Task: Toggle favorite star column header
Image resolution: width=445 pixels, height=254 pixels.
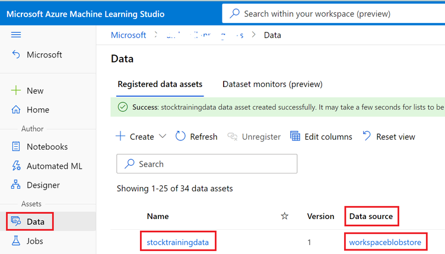Action: 284,216
